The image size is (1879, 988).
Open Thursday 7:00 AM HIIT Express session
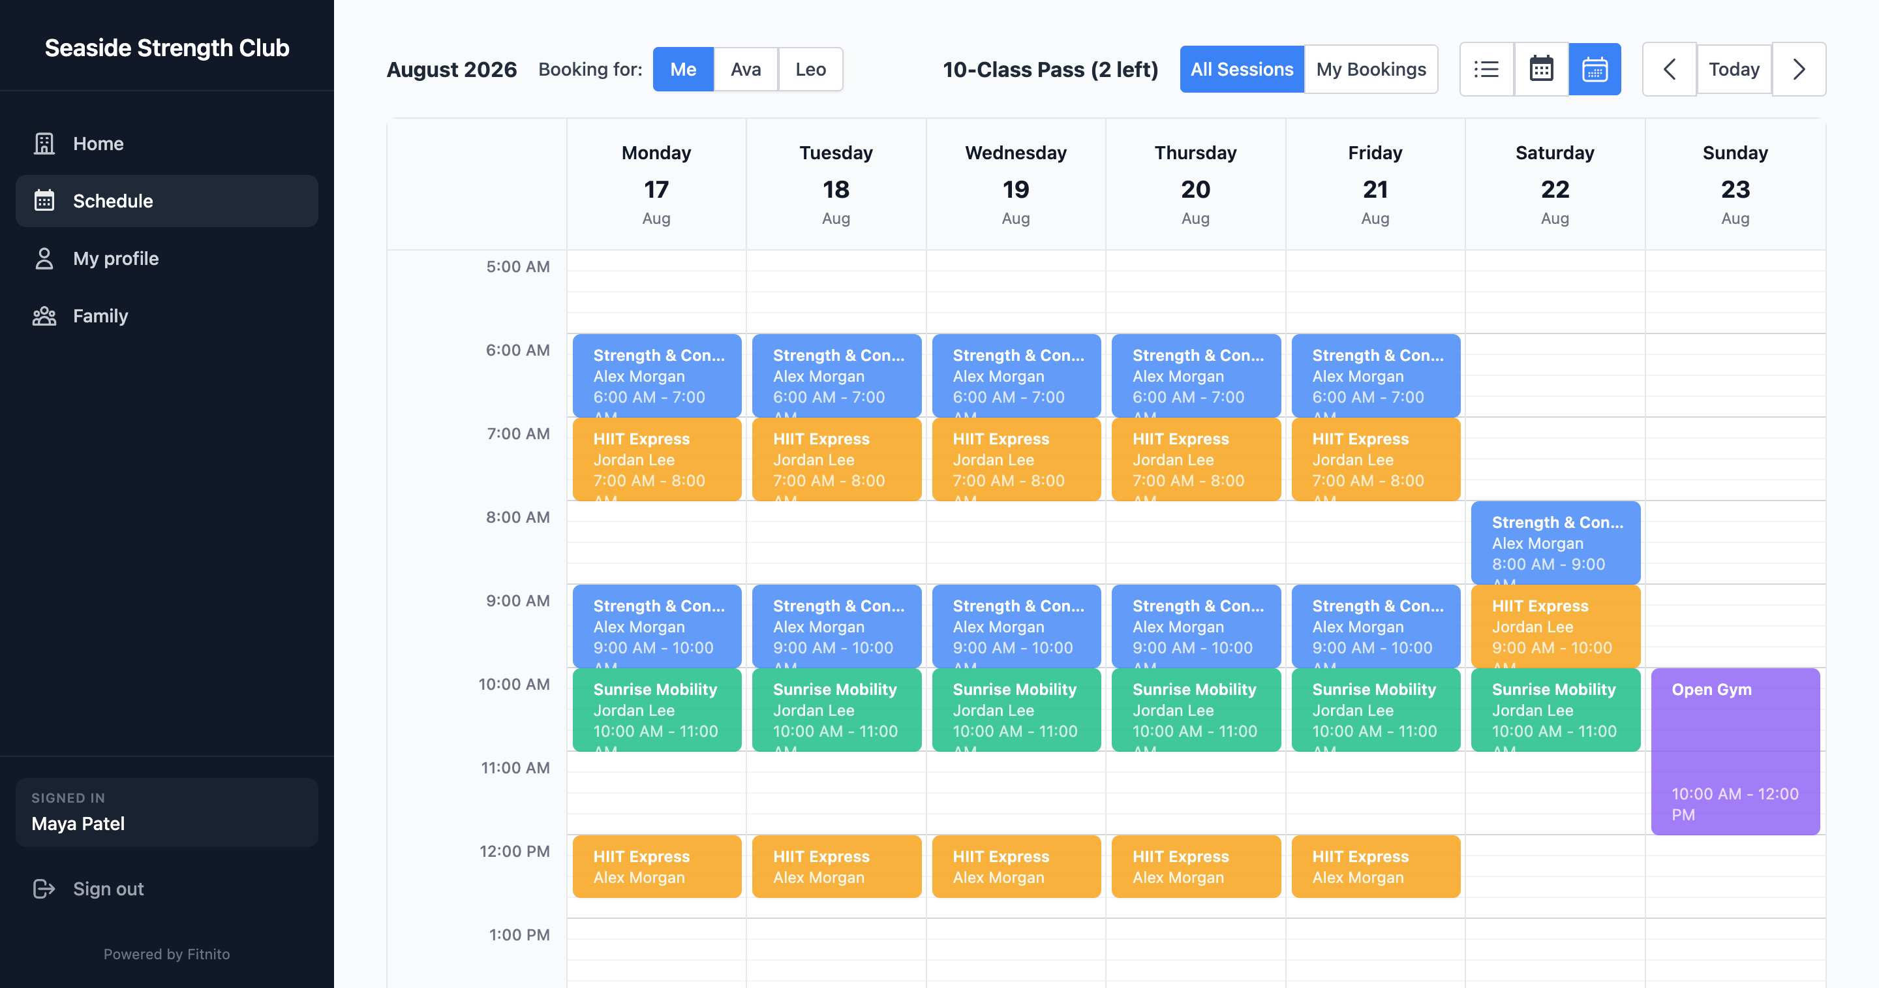tap(1197, 459)
